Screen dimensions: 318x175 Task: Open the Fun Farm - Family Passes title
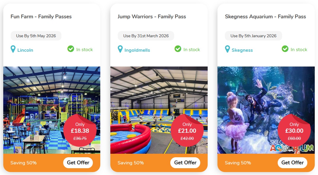(x=41, y=17)
